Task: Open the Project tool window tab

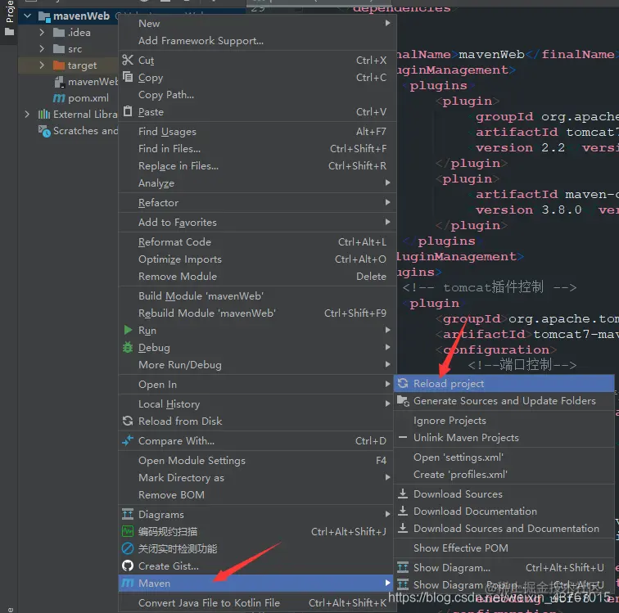Action: (9, 18)
